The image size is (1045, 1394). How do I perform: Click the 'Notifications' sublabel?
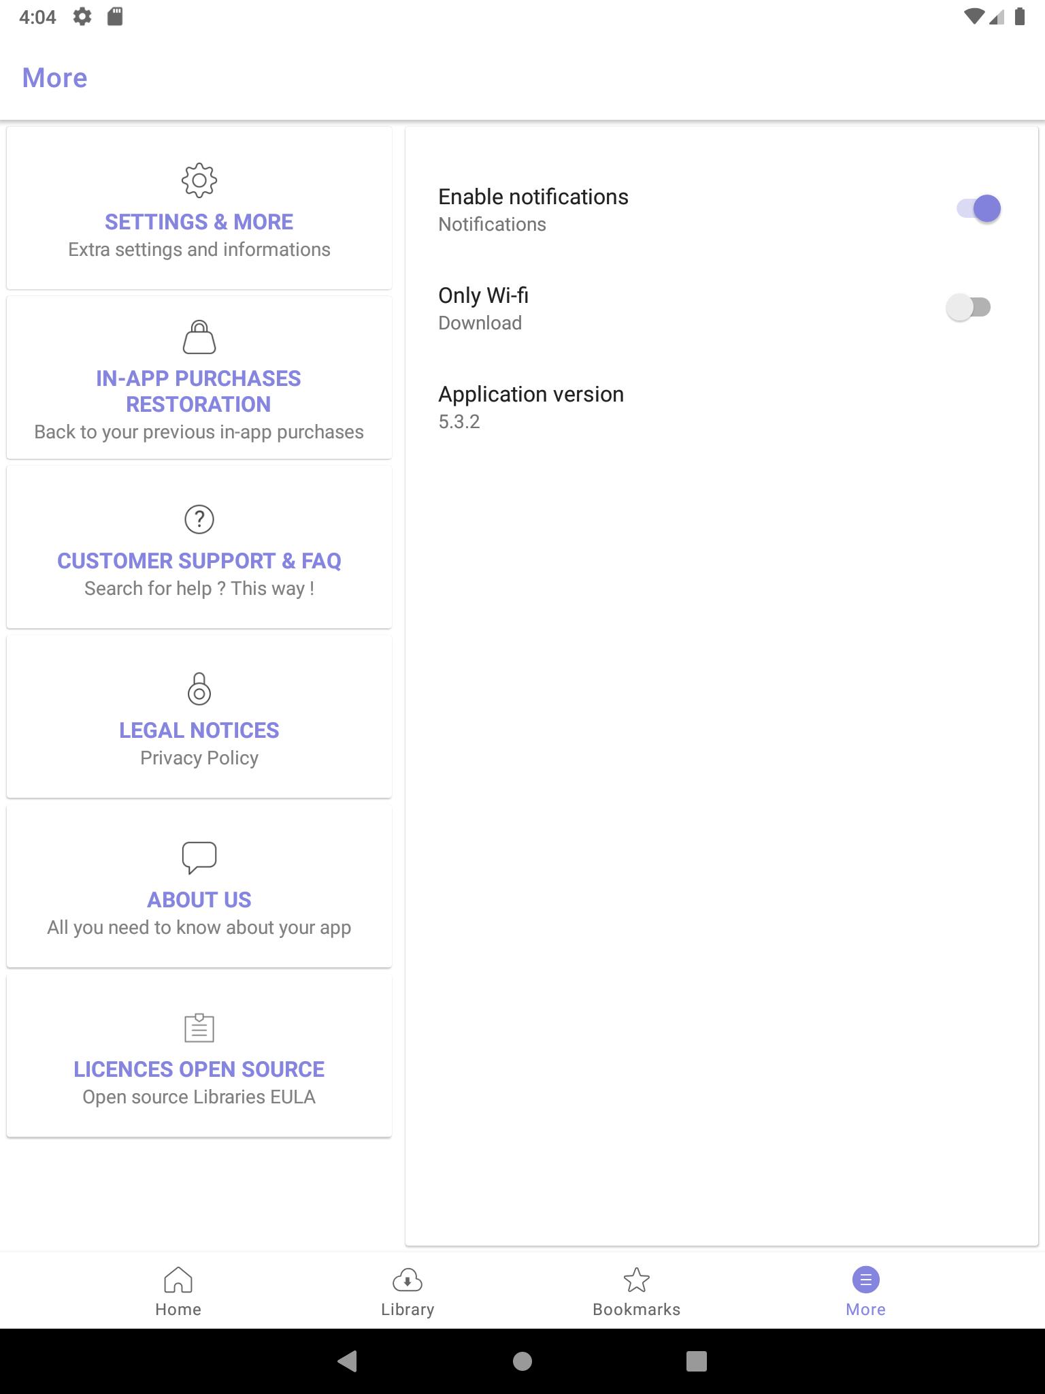point(493,225)
